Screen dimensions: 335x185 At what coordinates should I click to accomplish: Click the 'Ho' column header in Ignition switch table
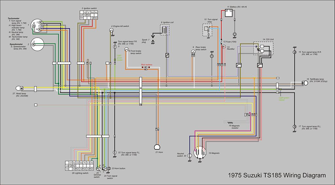(96, 12)
